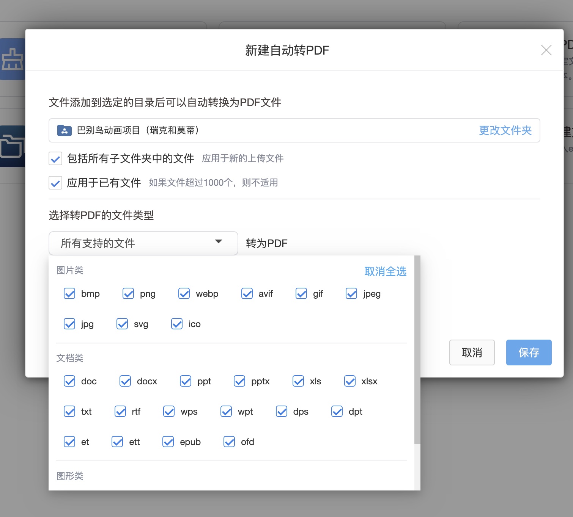Uncheck the gif checkbox

[301, 294]
